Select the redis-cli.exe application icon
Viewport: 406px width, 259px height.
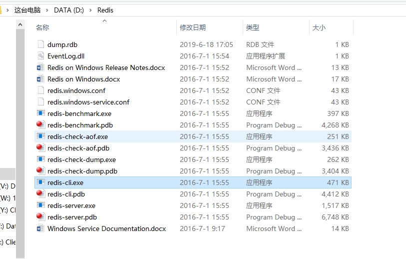point(40,182)
